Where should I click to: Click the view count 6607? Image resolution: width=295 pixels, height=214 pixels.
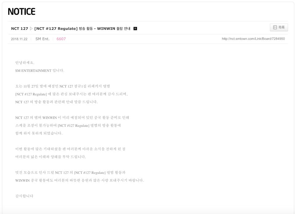tap(61, 39)
